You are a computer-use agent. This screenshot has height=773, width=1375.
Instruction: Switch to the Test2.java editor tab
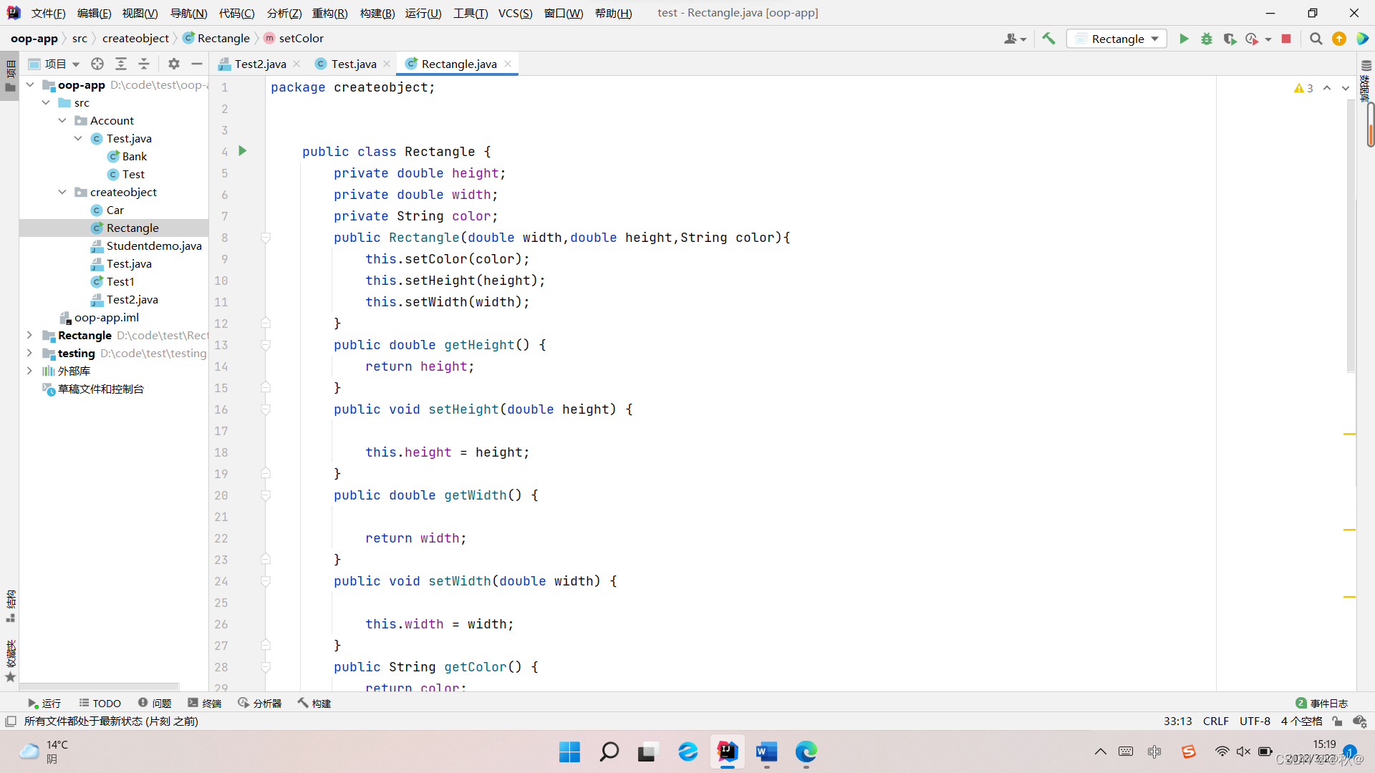pos(260,64)
